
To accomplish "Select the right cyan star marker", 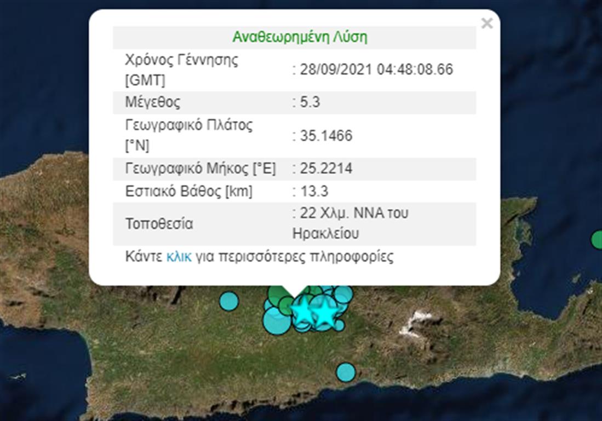I will [325, 312].
